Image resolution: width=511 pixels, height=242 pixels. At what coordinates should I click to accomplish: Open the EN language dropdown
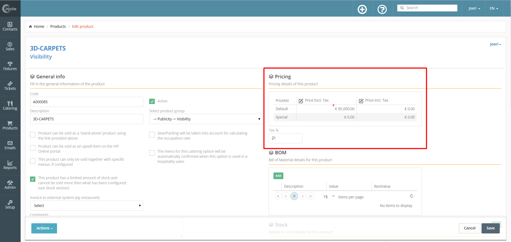click(494, 8)
